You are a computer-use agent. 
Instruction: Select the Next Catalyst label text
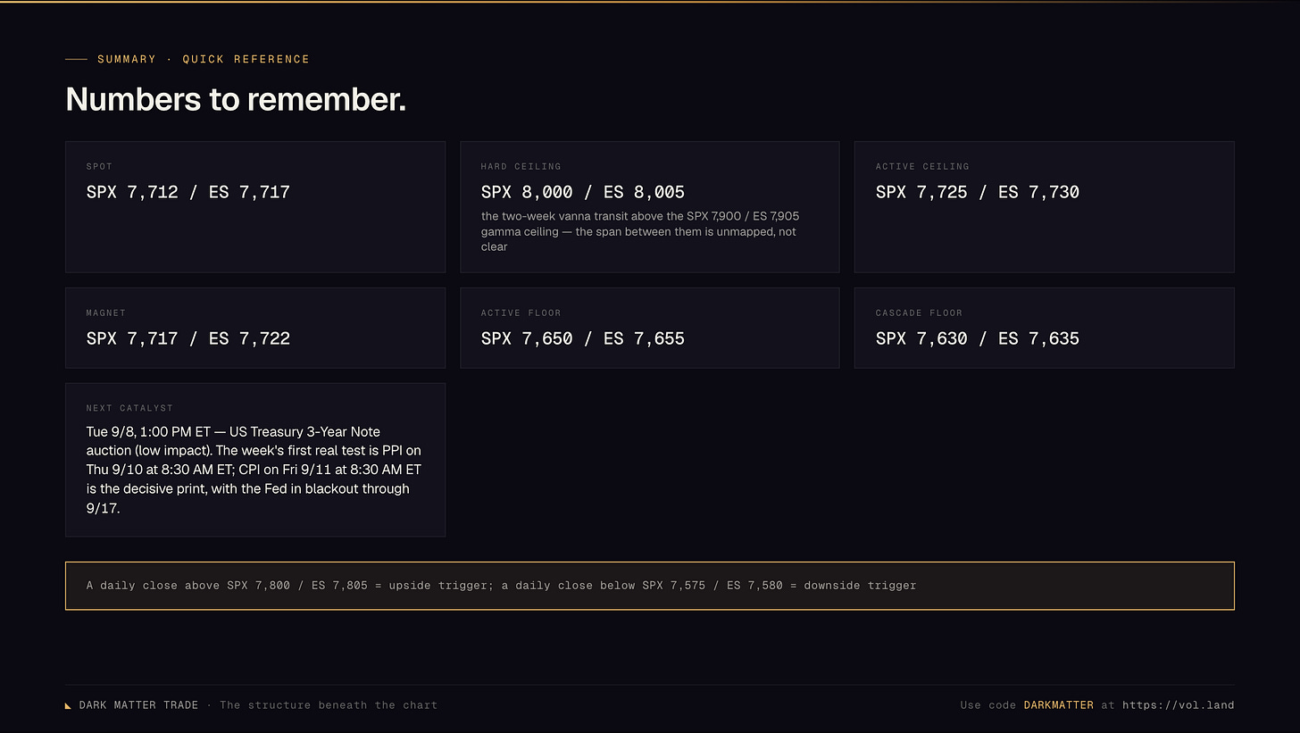point(129,408)
